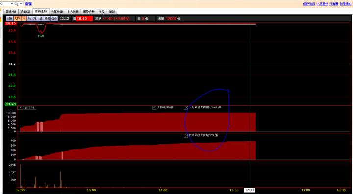Click the 15.8 low-price label on chart
The image size is (353, 194).
41,36
